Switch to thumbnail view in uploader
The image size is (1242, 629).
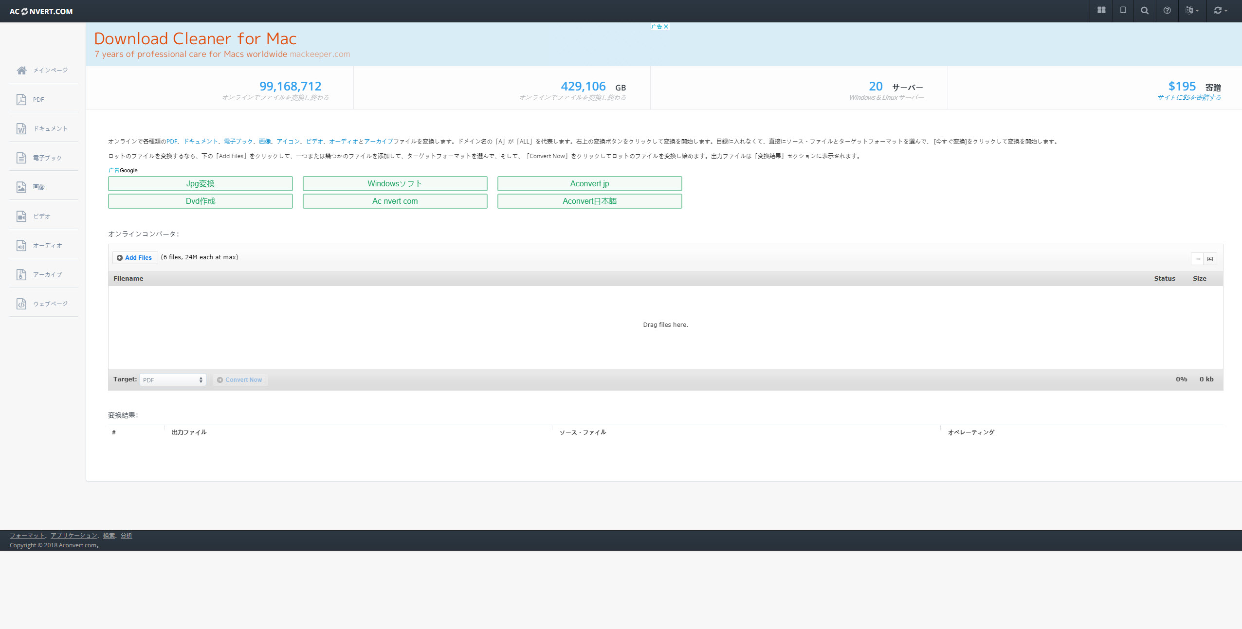1210,259
